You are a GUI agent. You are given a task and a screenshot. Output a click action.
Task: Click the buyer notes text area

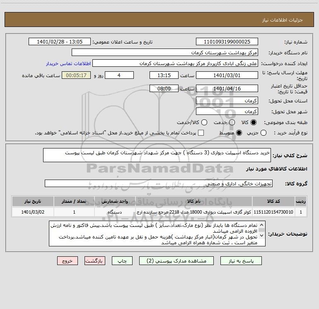[157, 234]
